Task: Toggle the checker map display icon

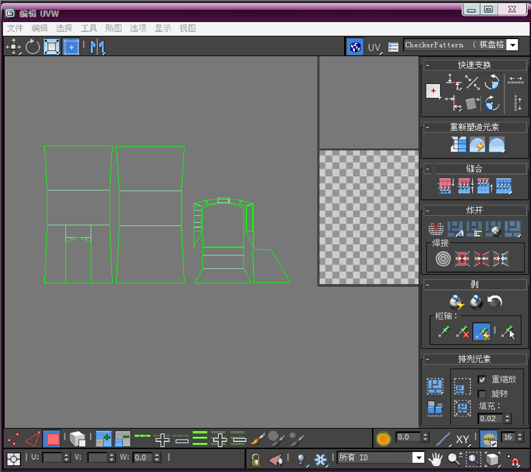Action: 355,47
